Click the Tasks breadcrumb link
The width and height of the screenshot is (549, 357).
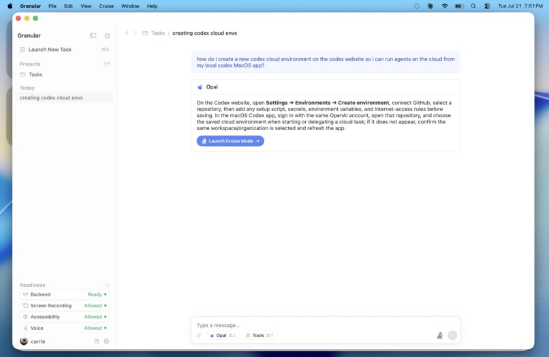(x=157, y=33)
